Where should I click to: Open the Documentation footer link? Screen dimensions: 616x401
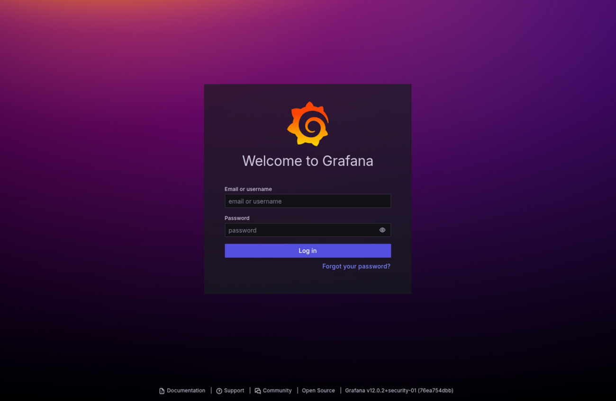coord(186,391)
